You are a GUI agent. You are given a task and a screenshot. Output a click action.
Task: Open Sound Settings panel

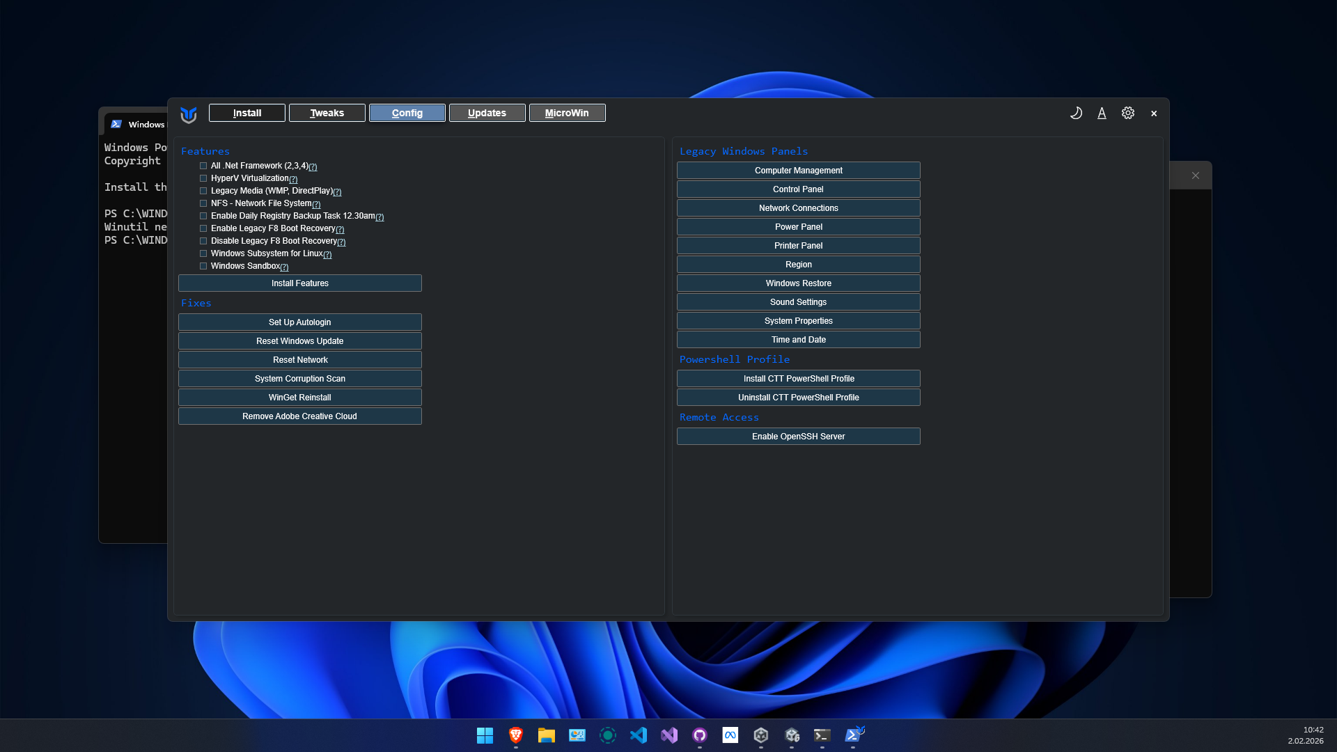pos(799,302)
